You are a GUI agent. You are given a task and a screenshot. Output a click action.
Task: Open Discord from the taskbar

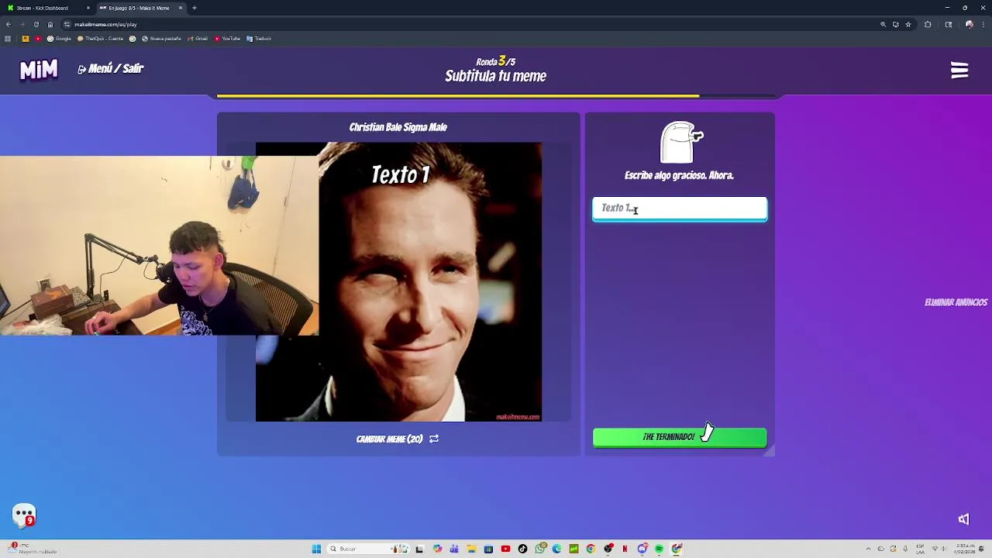[642, 549]
